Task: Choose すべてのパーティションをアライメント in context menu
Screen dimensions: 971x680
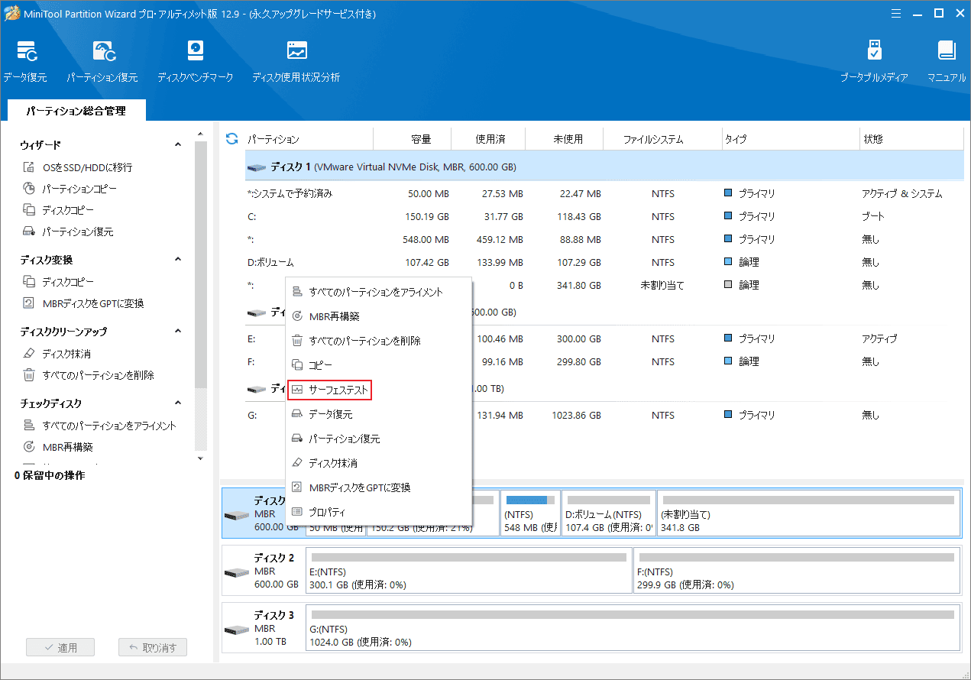Action: (x=378, y=292)
